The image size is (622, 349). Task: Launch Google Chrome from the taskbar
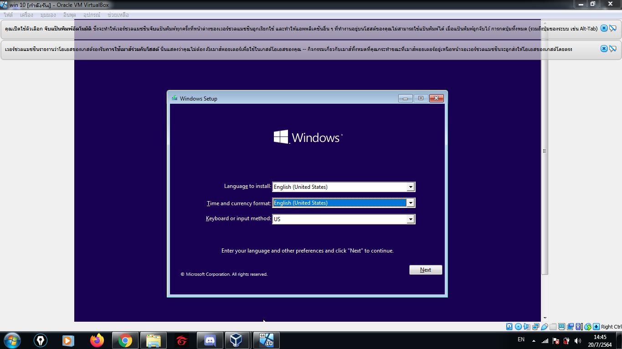point(125,340)
